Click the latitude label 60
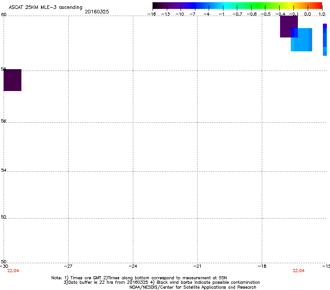This screenshot has height=290, width=330. tap(4, 15)
